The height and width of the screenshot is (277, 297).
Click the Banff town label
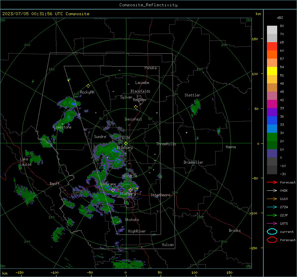point(54,183)
